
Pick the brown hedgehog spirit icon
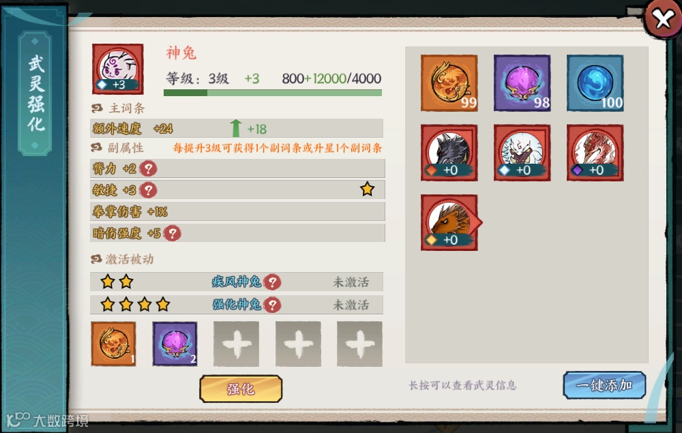449,222
